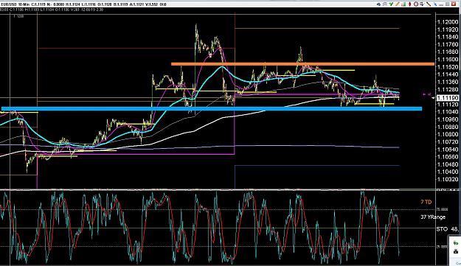Maximize the chart window
This screenshot has height=266, width=461.
pos(448,4)
